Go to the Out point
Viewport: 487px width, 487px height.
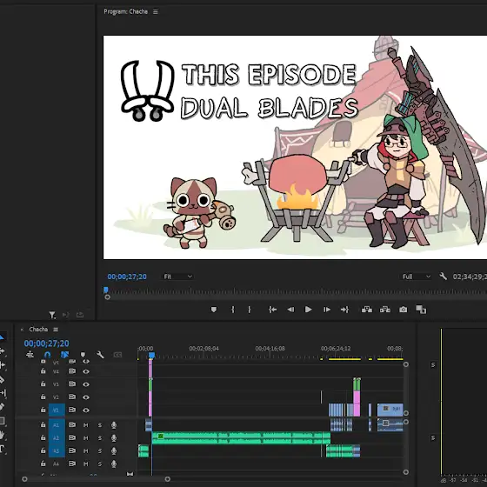[x=344, y=310]
